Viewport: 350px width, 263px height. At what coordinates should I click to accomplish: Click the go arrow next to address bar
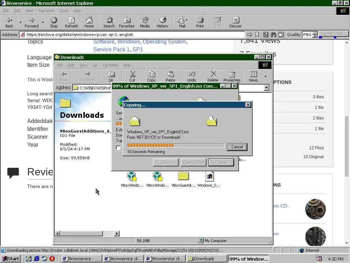point(250,35)
